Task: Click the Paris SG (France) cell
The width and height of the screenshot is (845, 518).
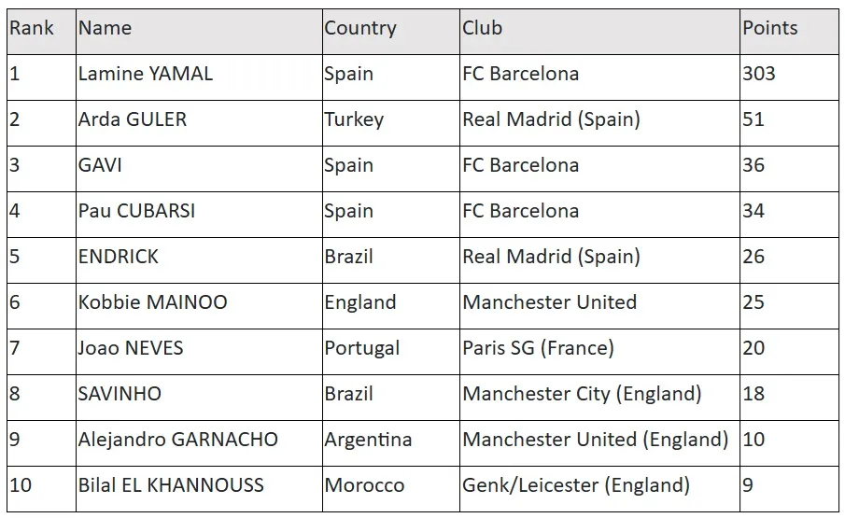Action: coord(539,348)
